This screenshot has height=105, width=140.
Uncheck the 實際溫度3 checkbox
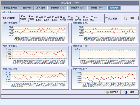37,17
